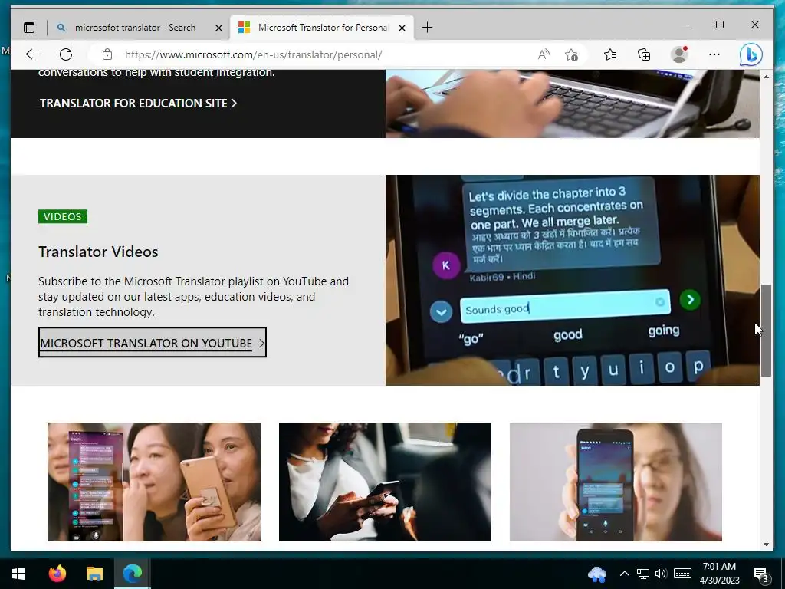Click Microsoft Edge taskbar icon
The image size is (785, 589).
133,574
